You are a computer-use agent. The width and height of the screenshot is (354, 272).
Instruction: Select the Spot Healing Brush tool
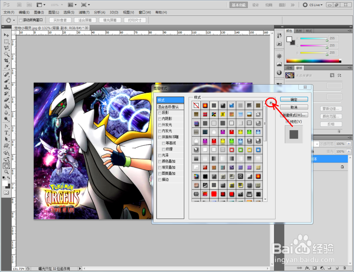6,74
